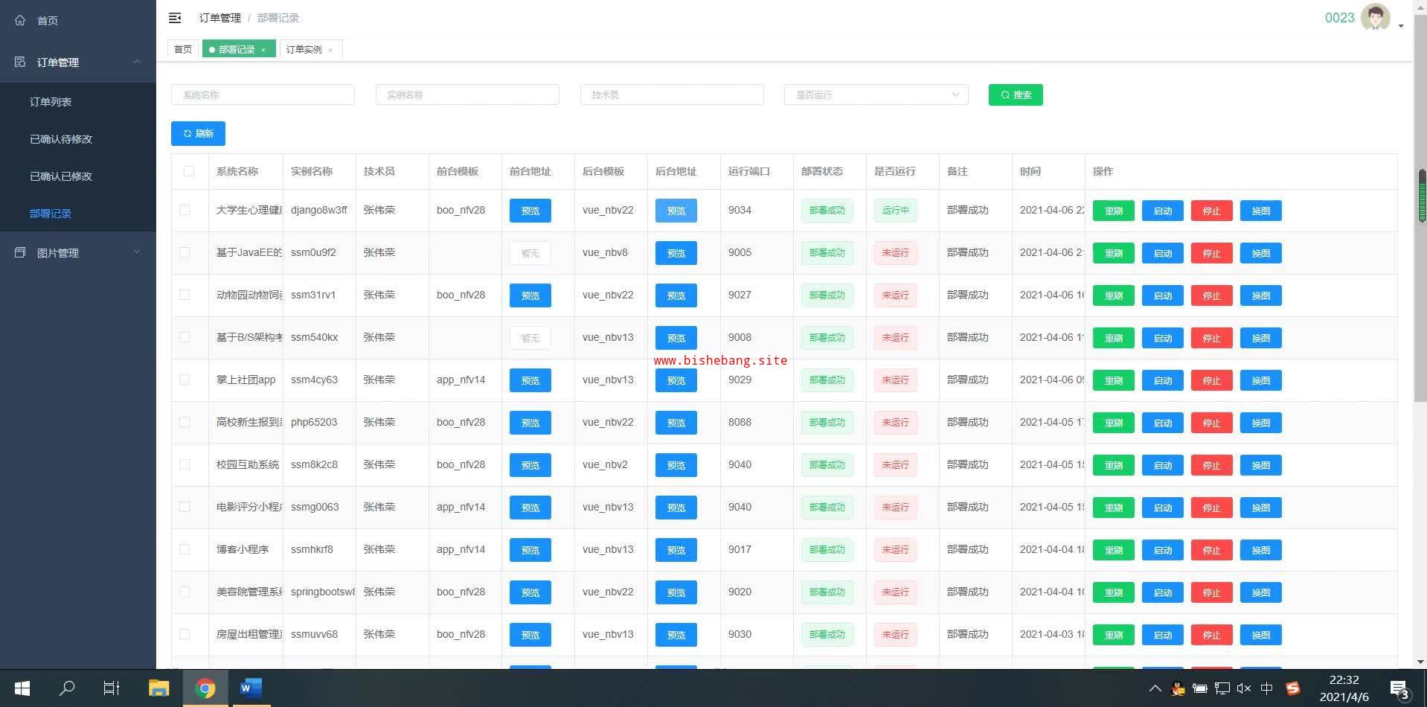The height and width of the screenshot is (707, 1427).
Task: Tick the select-all checkbox in table header
Action: 189,171
